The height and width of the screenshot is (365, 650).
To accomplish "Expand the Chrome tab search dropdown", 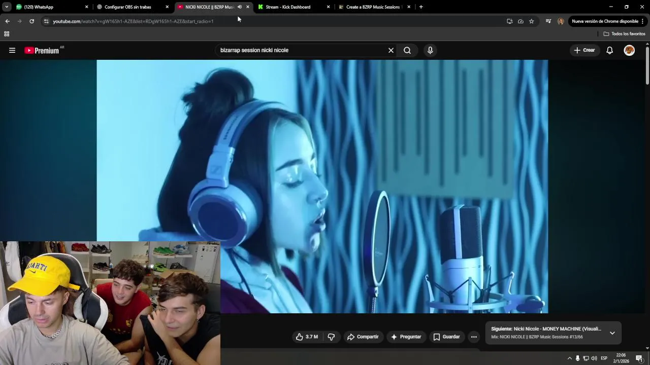I will 7,7.
